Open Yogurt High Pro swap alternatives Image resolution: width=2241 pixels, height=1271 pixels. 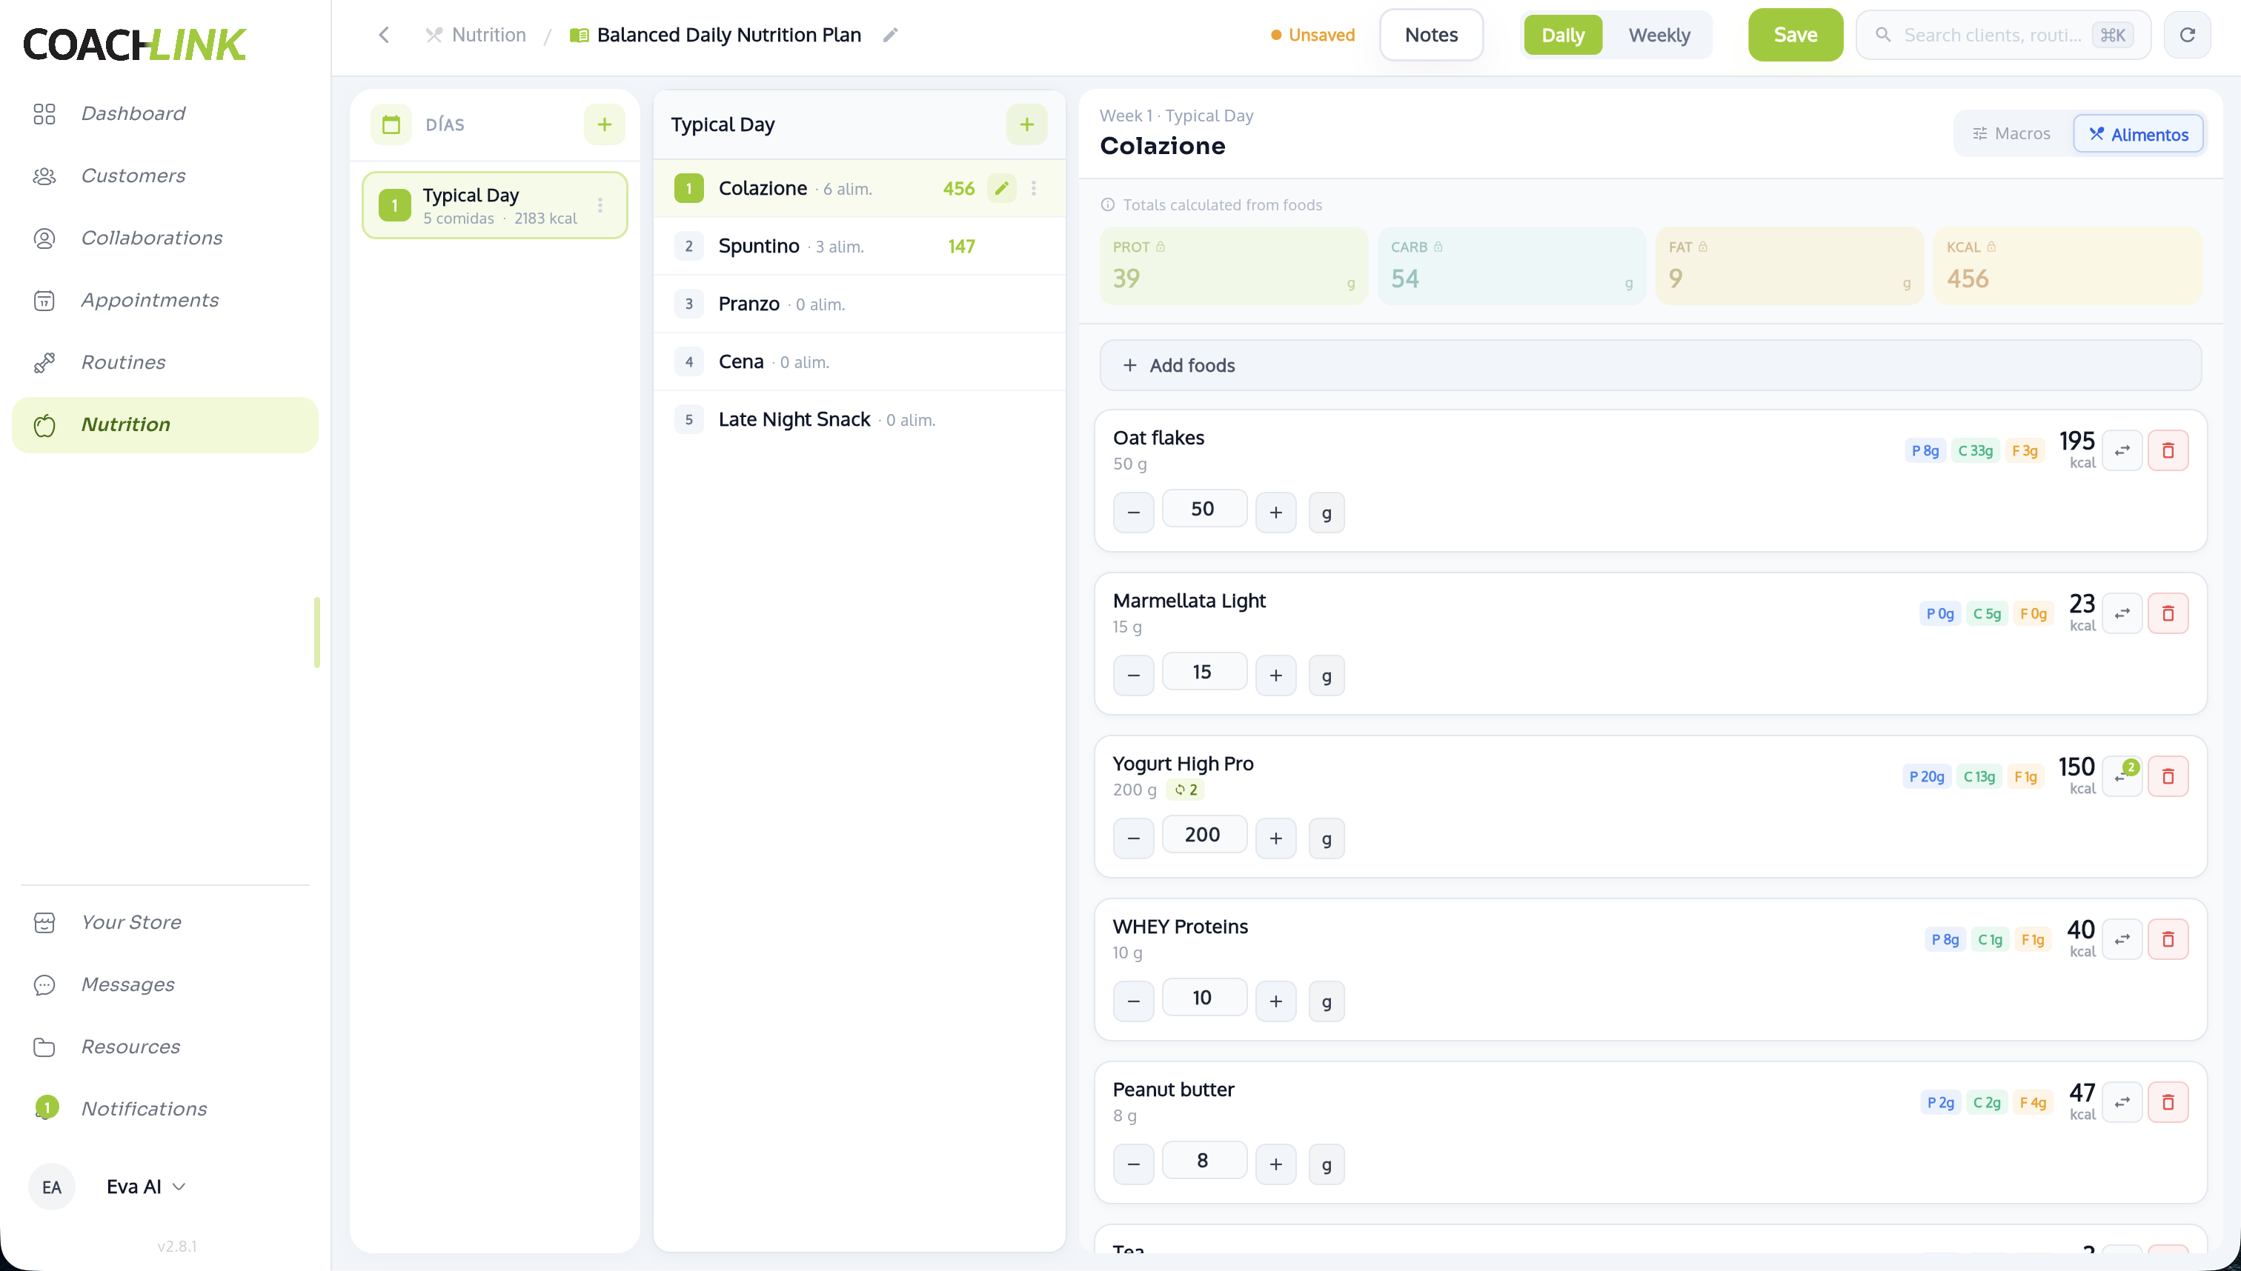pyautogui.click(x=2122, y=776)
